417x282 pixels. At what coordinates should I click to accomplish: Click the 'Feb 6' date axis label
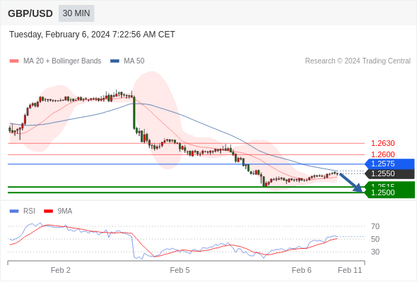point(302,270)
